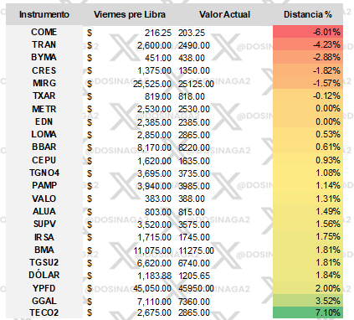Viewport: 354px width, 320px height.
Task: Click the BYMA instrument cell
Action: pyautogui.click(x=44, y=57)
